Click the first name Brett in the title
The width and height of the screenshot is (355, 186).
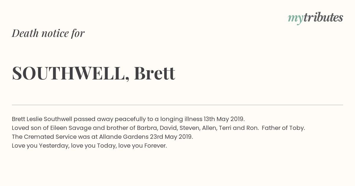coord(155,73)
